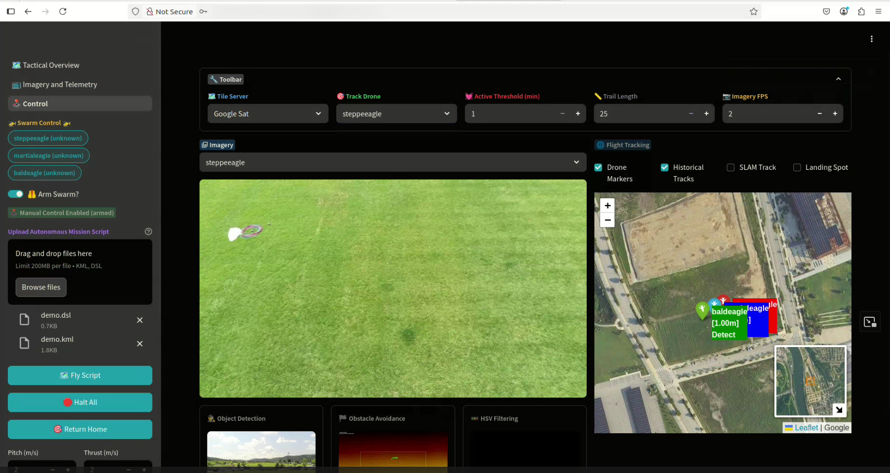The image size is (890, 473).
Task: Toggle the Arm Swarm switch
Action: [16, 194]
